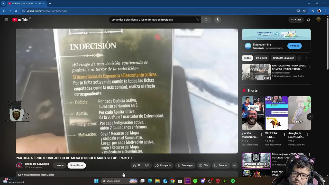Open Discord from the taskbar
The width and height of the screenshot is (329, 185).
click(x=203, y=181)
